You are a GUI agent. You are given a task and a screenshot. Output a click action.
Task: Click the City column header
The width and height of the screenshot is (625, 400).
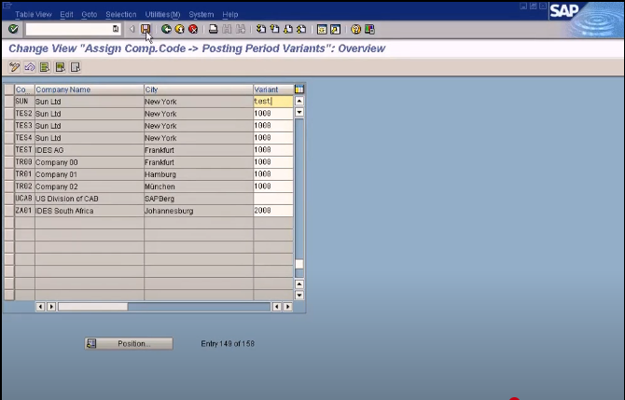tap(199, 90)
